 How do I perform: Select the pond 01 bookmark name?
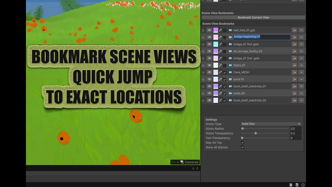point(239,79)
